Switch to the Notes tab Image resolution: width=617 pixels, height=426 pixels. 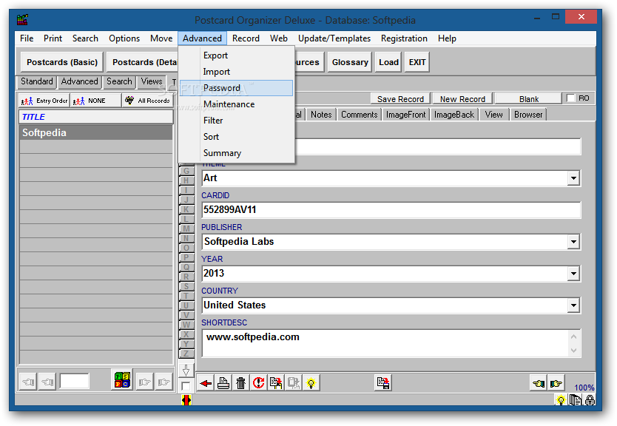321,115
